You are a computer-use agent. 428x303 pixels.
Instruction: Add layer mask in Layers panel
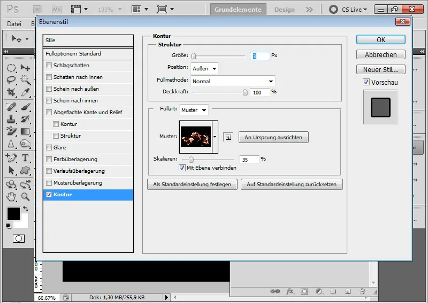304,292
